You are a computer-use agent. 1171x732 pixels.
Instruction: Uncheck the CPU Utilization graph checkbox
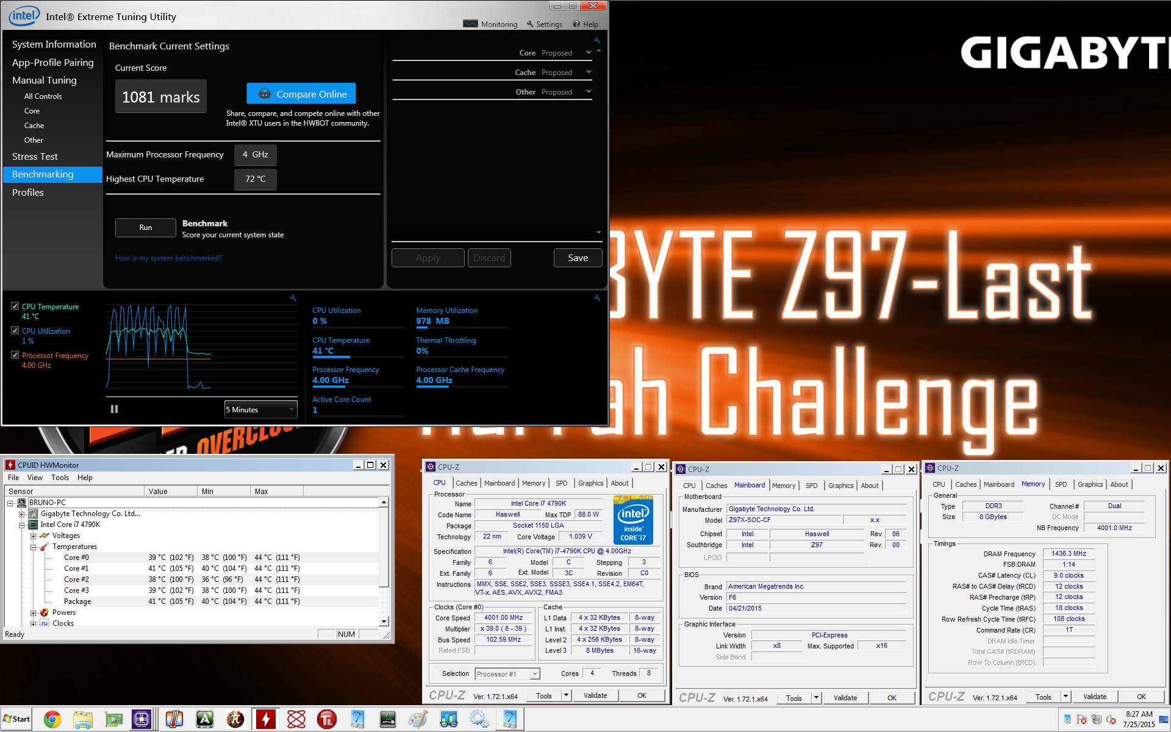tap(15, 331)
